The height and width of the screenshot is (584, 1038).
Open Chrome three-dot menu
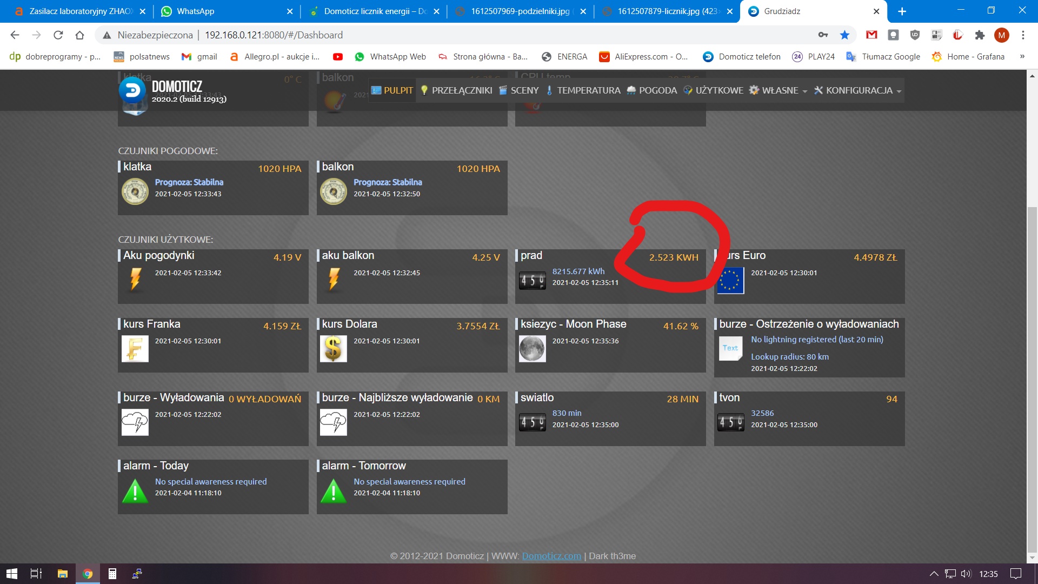click(1023, 35)
